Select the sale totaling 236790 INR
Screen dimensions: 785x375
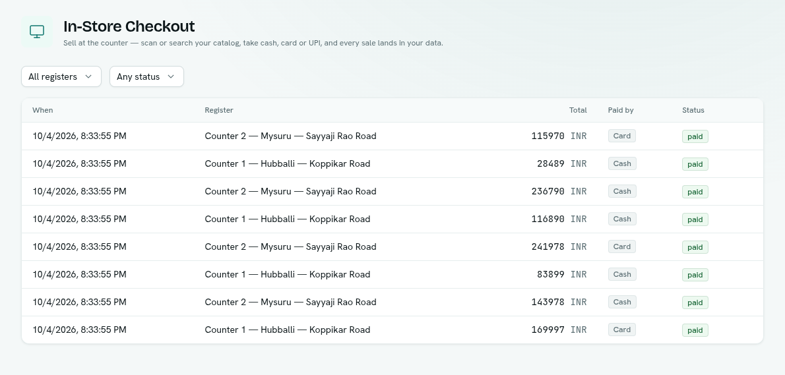tap(392, 192)
